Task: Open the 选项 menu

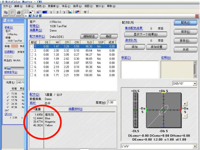Action: pos(77,6)
